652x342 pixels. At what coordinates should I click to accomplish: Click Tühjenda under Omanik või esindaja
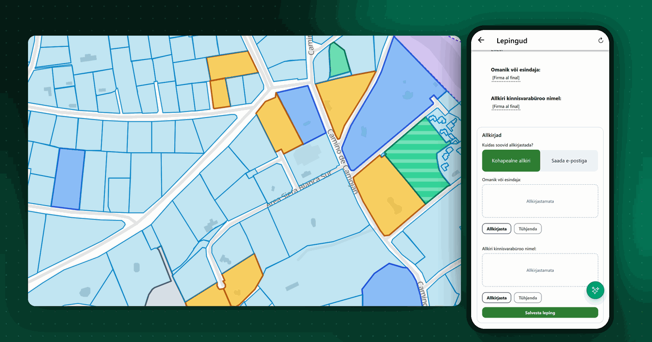[528, 229]
